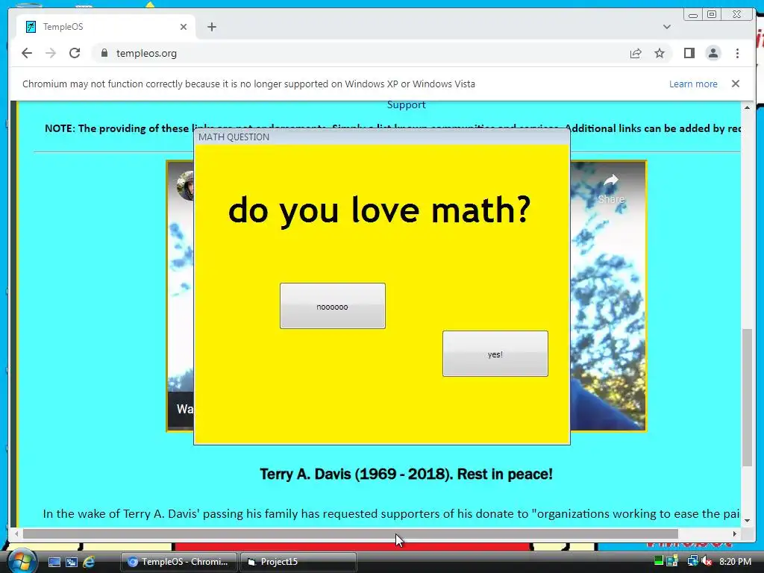Open the profile avatar menu
Viewport: 764px width, 573px height.
(x=713, y=53)
